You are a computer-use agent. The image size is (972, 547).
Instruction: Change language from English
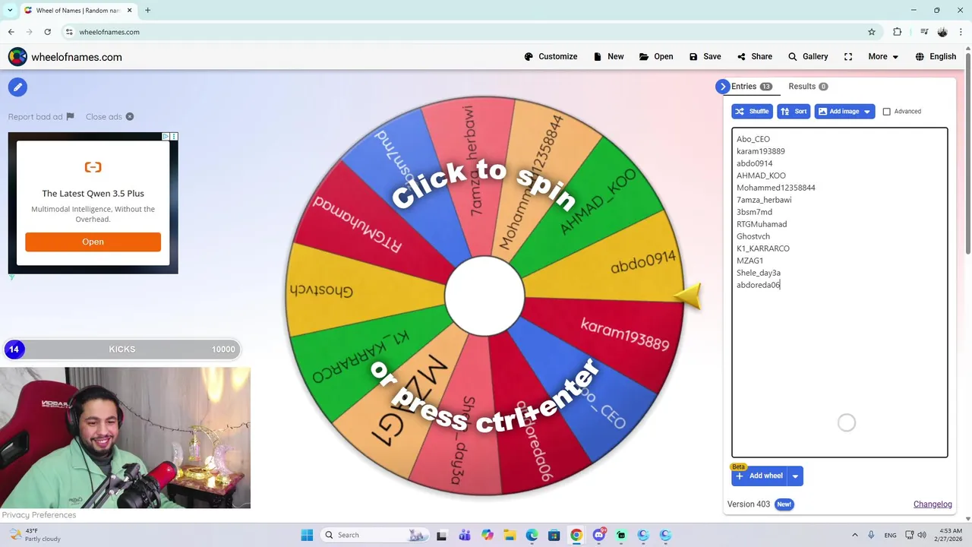coord(936,56)
